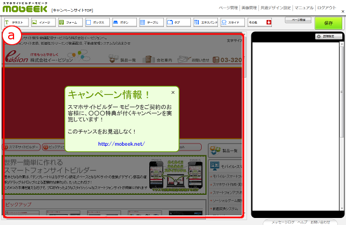The width and height of the screenshot is (346, 225).
Task: Open 共通デザイン設定 from top menu
Action: [x=276, y=8]
